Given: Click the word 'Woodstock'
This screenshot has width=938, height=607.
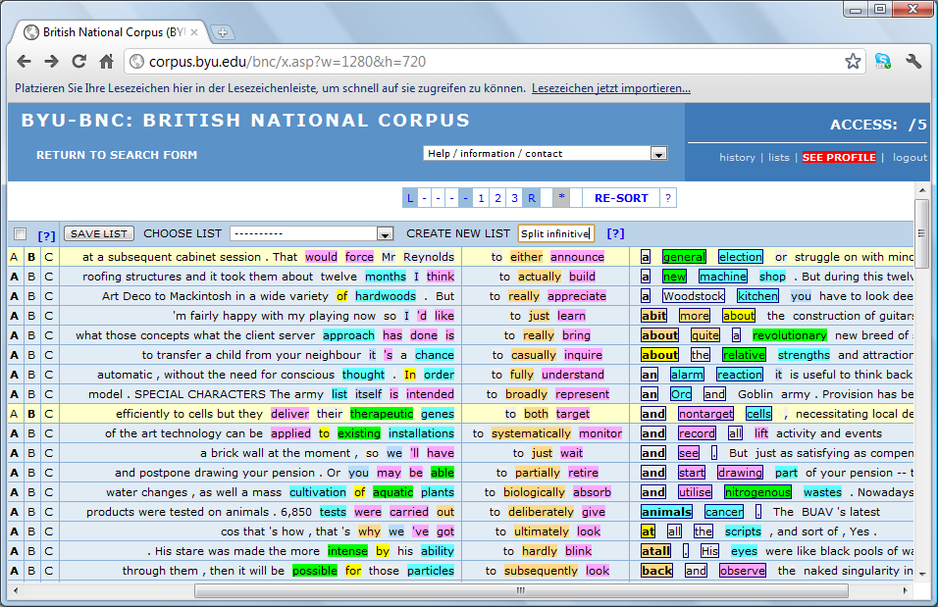Looking at the screenshot, I should (694, 296).
